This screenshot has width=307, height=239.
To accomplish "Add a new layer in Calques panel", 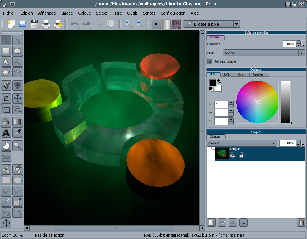I will click(x=211, y=223).
